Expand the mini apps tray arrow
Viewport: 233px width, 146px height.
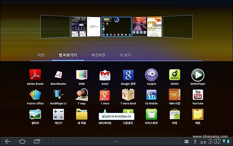[116, 141]
